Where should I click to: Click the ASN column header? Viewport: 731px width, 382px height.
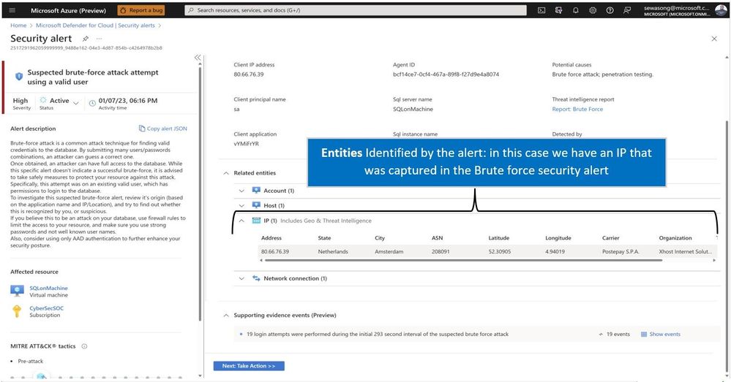coord(438,238)
